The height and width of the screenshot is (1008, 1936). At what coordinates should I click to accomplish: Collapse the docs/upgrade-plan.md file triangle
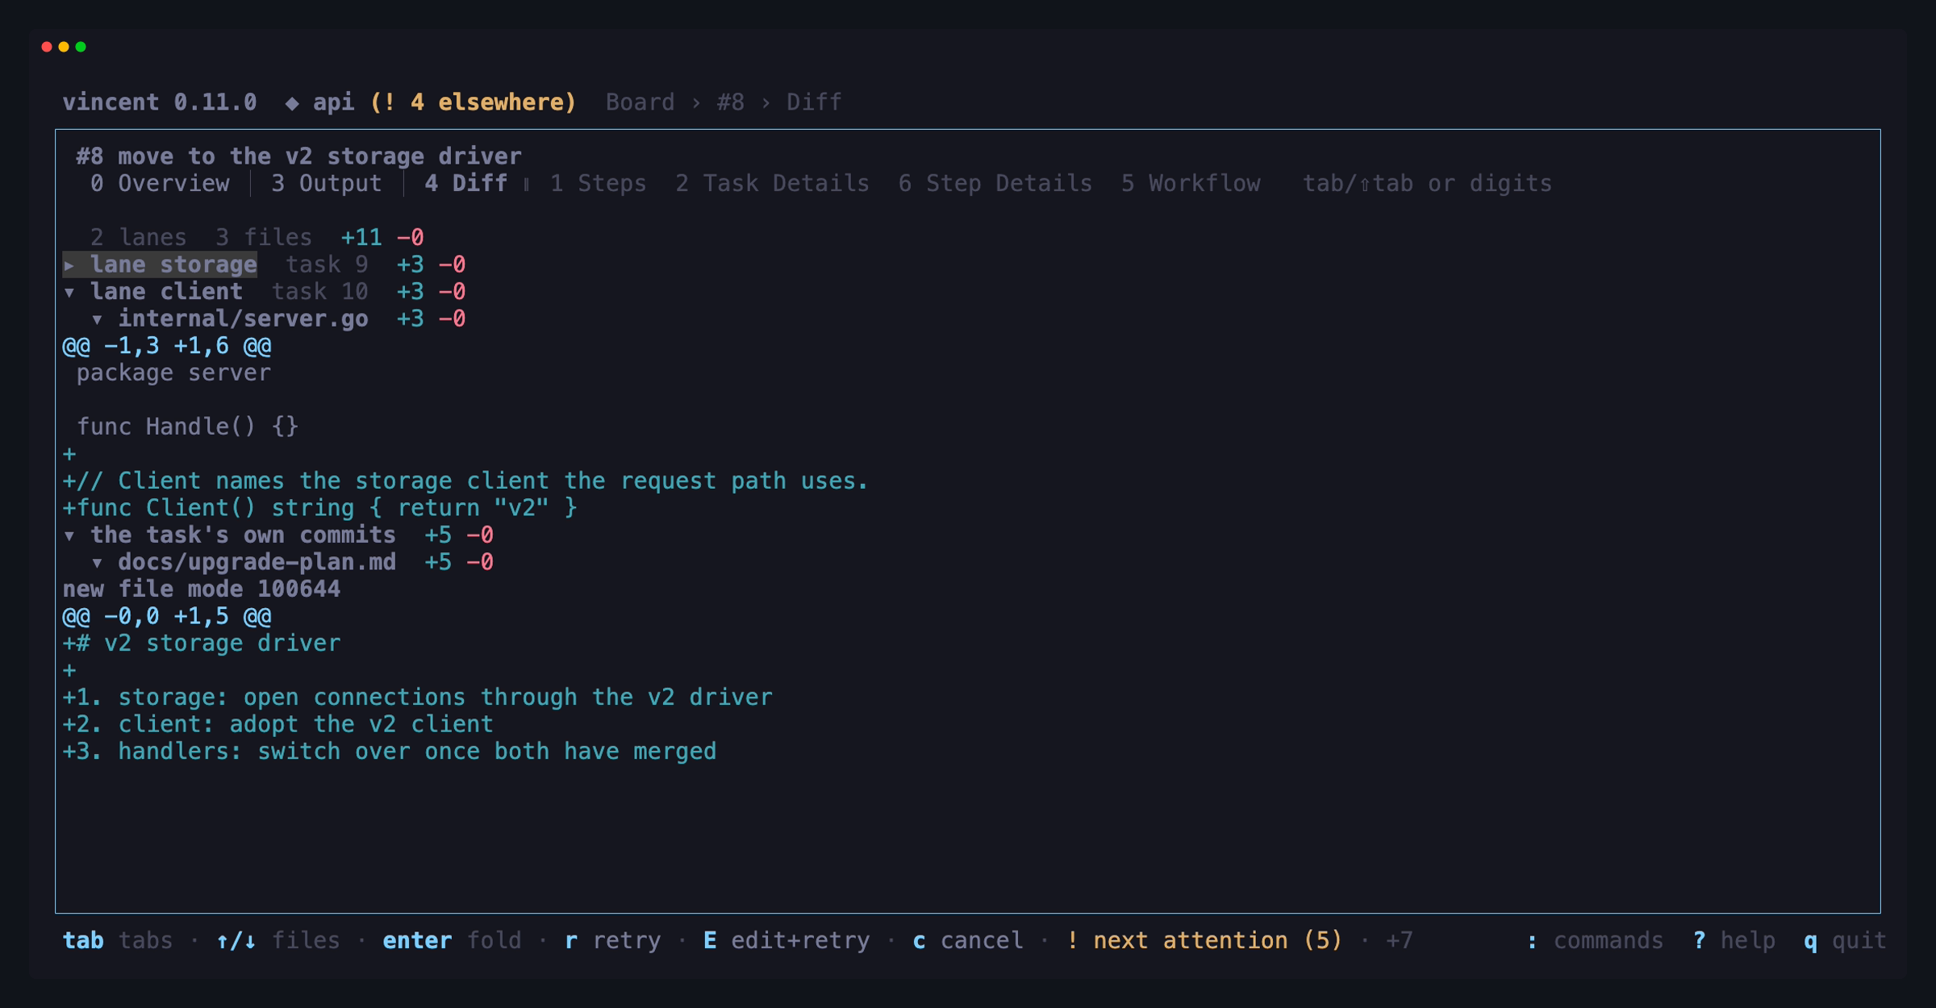(97, 563)
